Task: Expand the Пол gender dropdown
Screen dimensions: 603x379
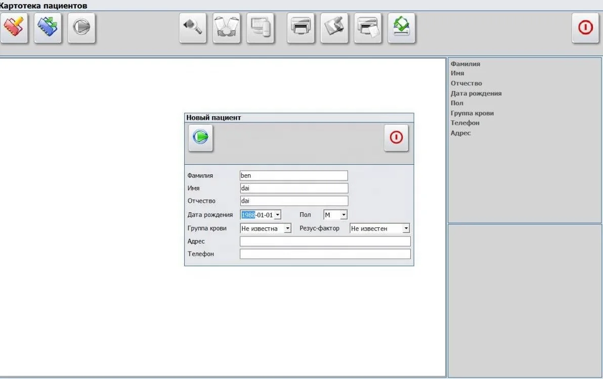Action: (343, 215)
